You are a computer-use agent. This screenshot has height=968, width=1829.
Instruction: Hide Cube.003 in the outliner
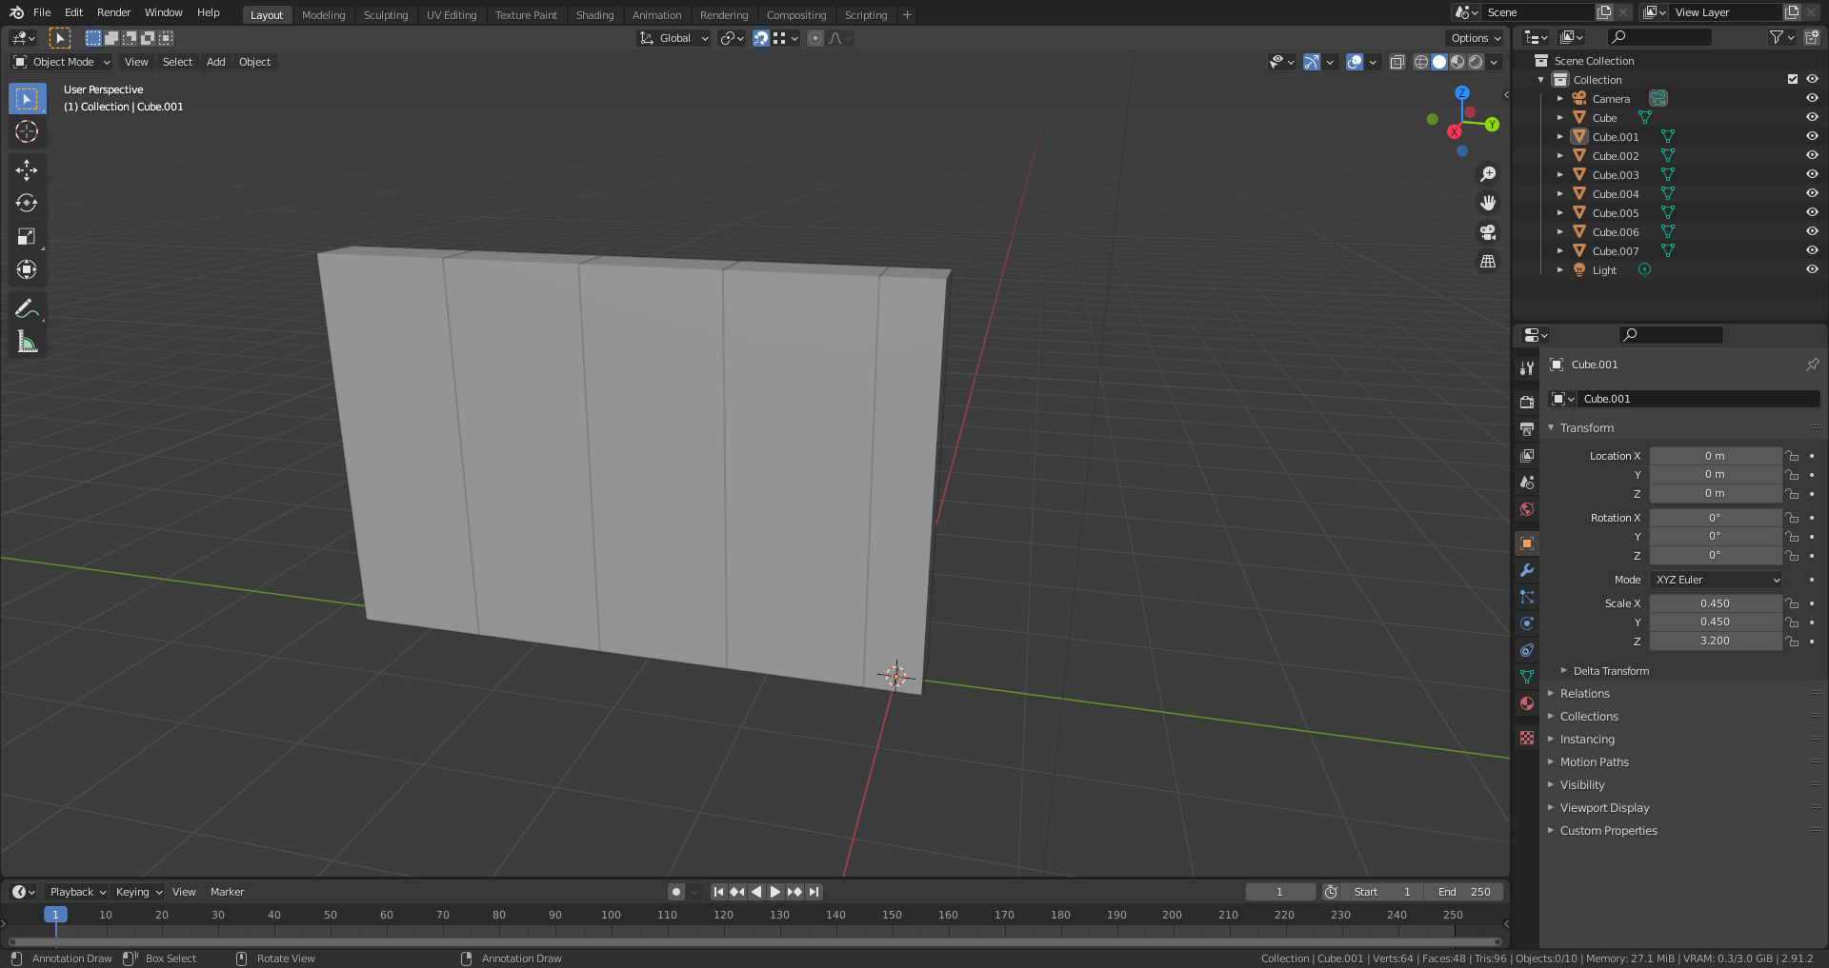tap(1812, 174)
